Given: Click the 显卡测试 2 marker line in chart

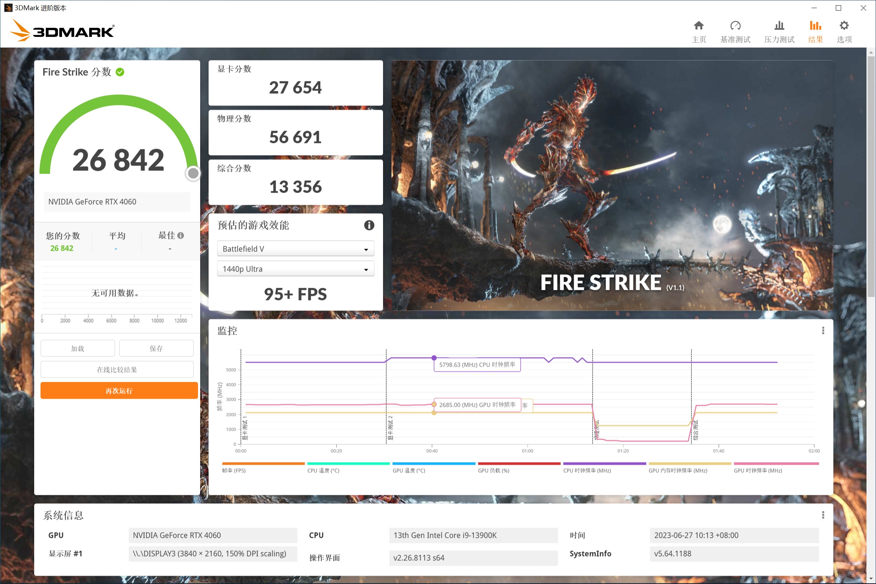Looking at the screenshot, I should 386,397.
